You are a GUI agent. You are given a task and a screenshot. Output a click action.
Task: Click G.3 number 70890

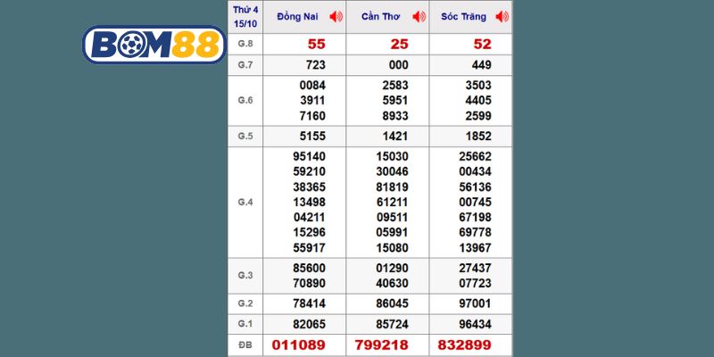click(309, 284)
